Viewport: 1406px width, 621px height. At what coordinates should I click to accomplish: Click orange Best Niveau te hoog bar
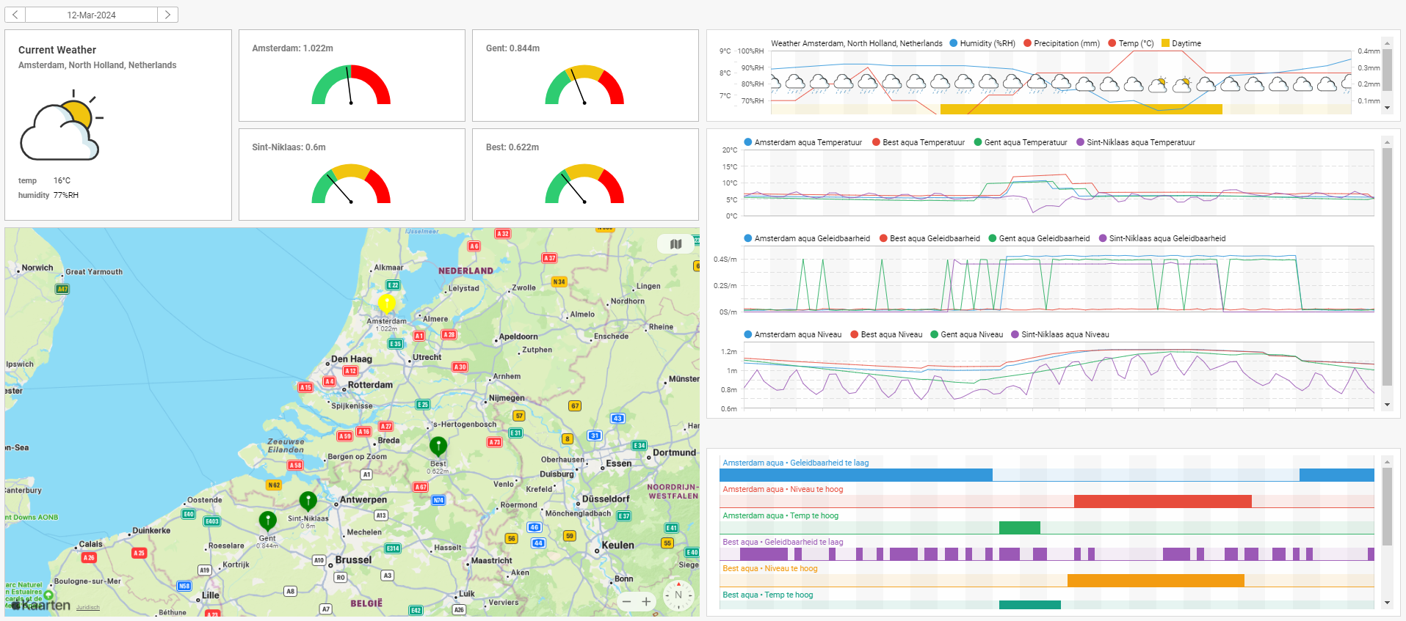(1156, 581)
